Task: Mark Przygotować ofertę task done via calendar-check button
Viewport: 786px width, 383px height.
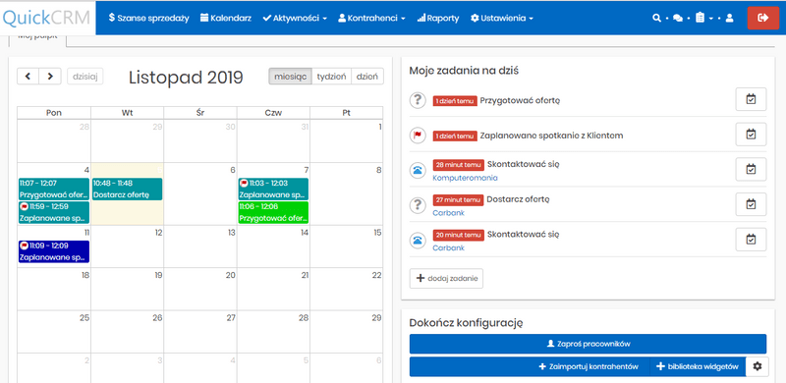Action: (751, 99)
